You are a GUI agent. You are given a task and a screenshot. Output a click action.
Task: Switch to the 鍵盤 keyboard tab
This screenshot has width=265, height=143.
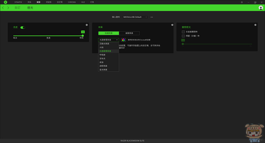point(39,2)
